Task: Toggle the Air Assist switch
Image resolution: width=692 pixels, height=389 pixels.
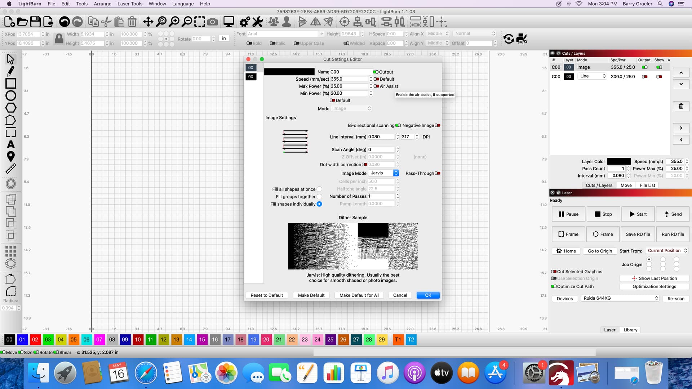Action: pos(376,86)
